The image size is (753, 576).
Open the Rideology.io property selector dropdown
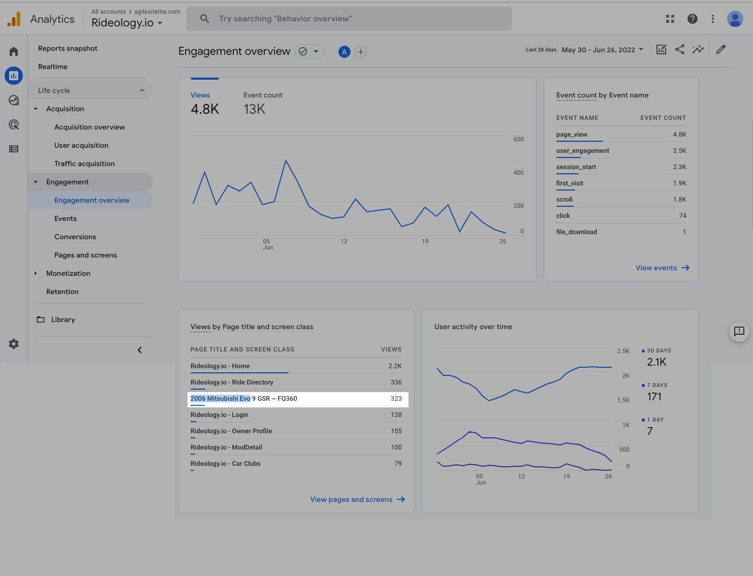127,23
